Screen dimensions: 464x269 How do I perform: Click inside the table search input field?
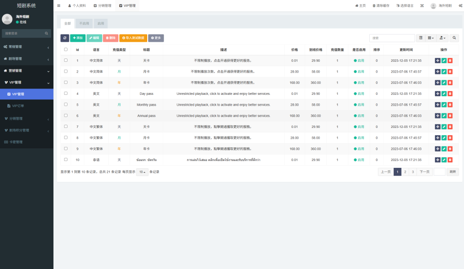coord(392,38)
